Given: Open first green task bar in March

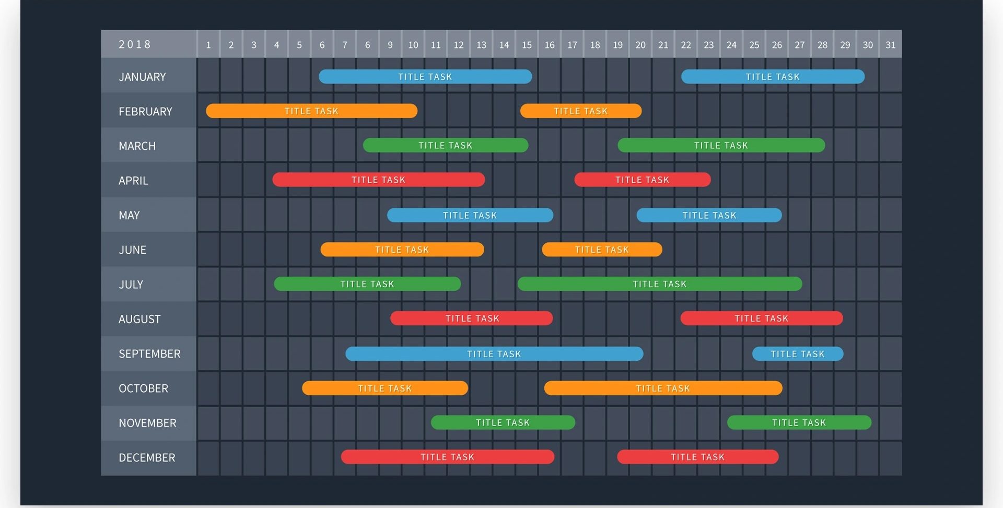Looking at the screenshot, I should click(x=446, y=145).
